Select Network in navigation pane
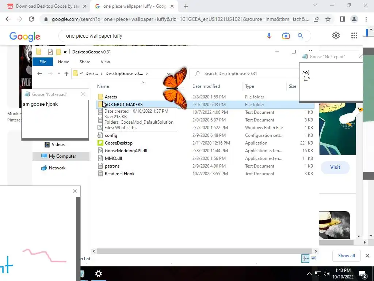The image size is (374, 281). (57, 168)
